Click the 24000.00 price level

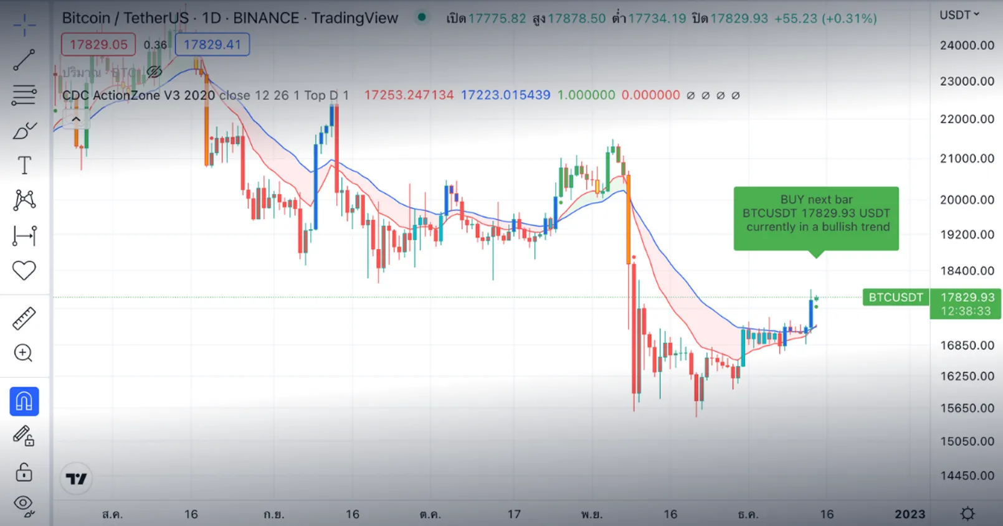pos(967,45)
